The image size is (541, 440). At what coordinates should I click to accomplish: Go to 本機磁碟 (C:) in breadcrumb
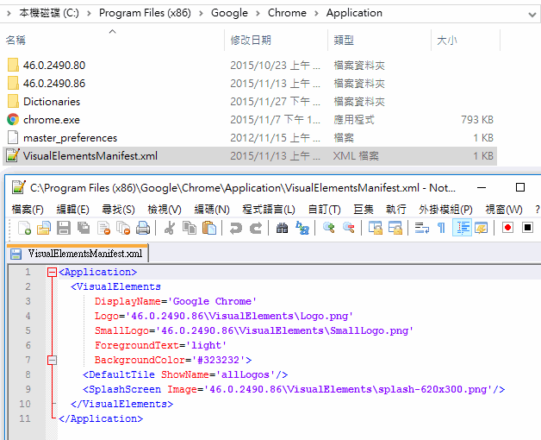49,13
